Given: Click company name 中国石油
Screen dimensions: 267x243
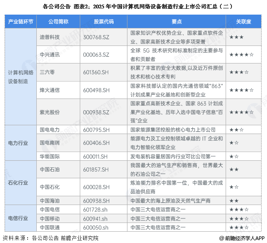Looking at the screenshot, I should tap(50, 170).
